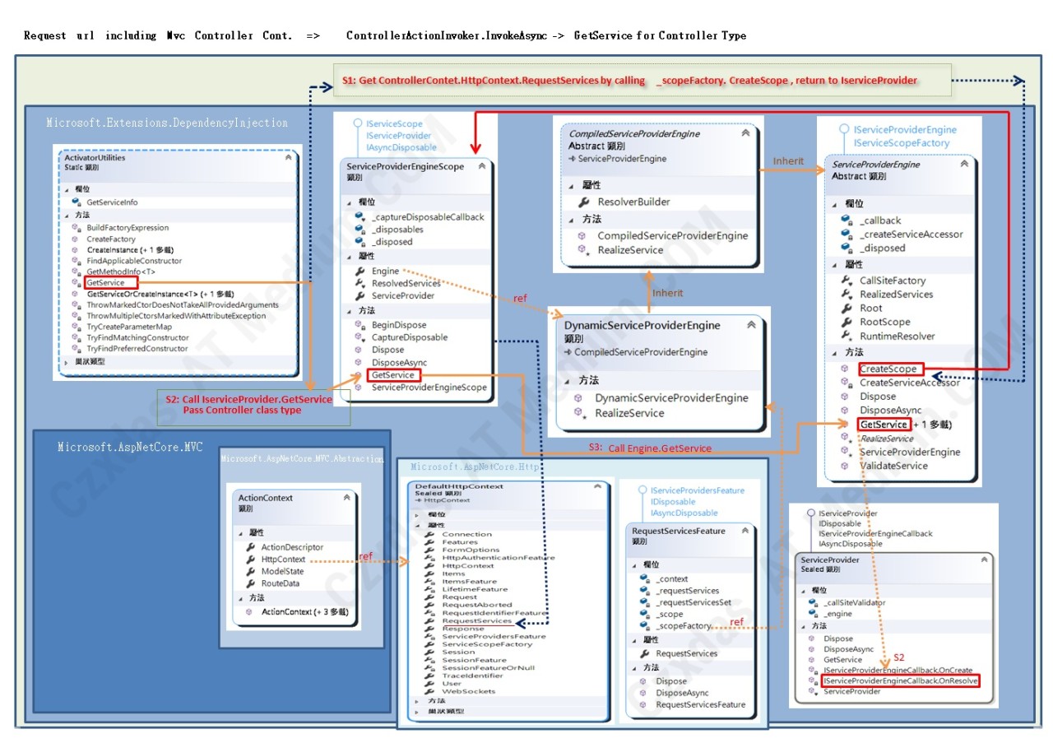Collapse the RequestServicesFeature class box chevron
The height and width of the screenshot is (743, 1053).
(745, 532)
